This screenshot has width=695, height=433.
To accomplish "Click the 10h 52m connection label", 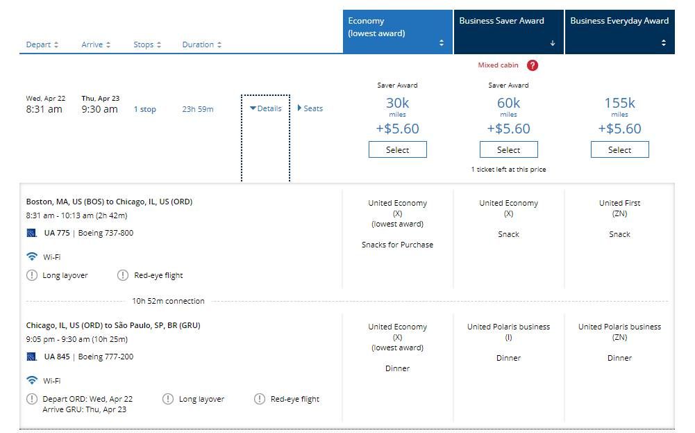I will (169, 301).
